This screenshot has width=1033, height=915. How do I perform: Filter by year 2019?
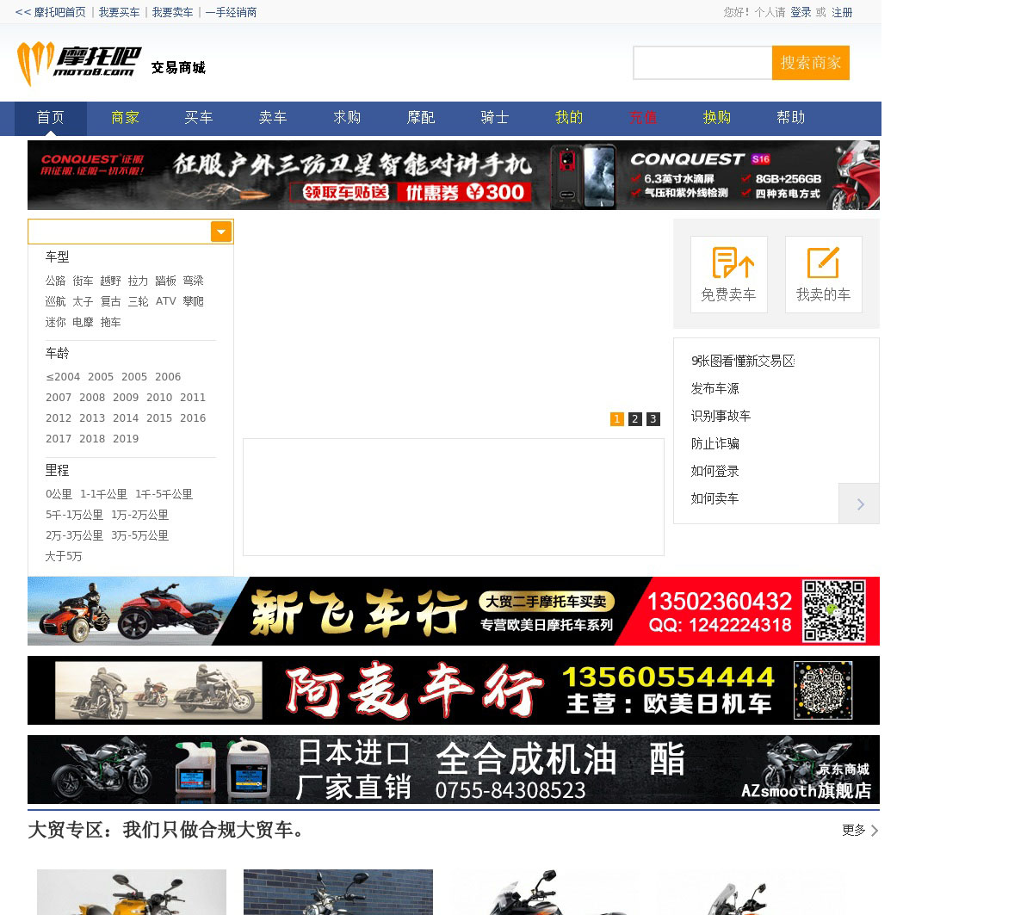tap(126, 439)
